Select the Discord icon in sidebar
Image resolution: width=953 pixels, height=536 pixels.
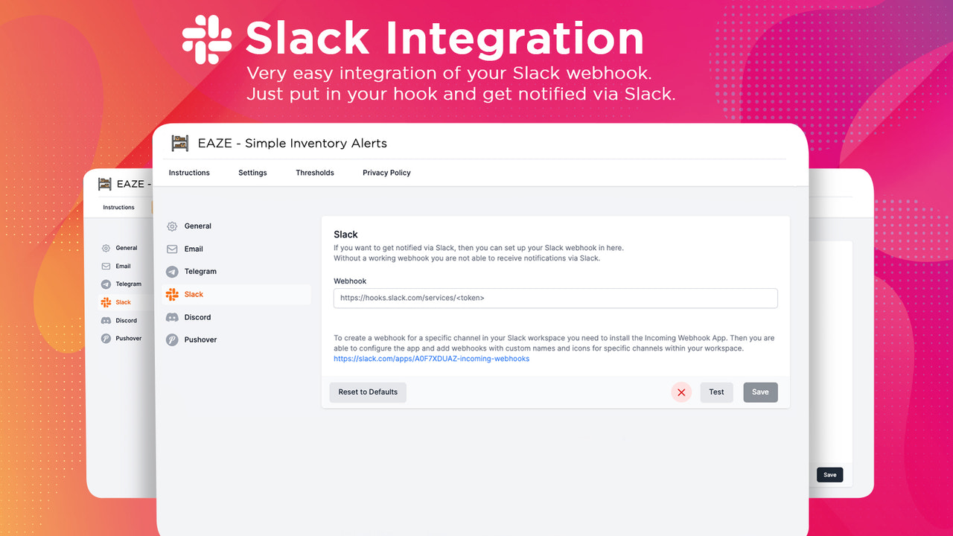[173, 316]
